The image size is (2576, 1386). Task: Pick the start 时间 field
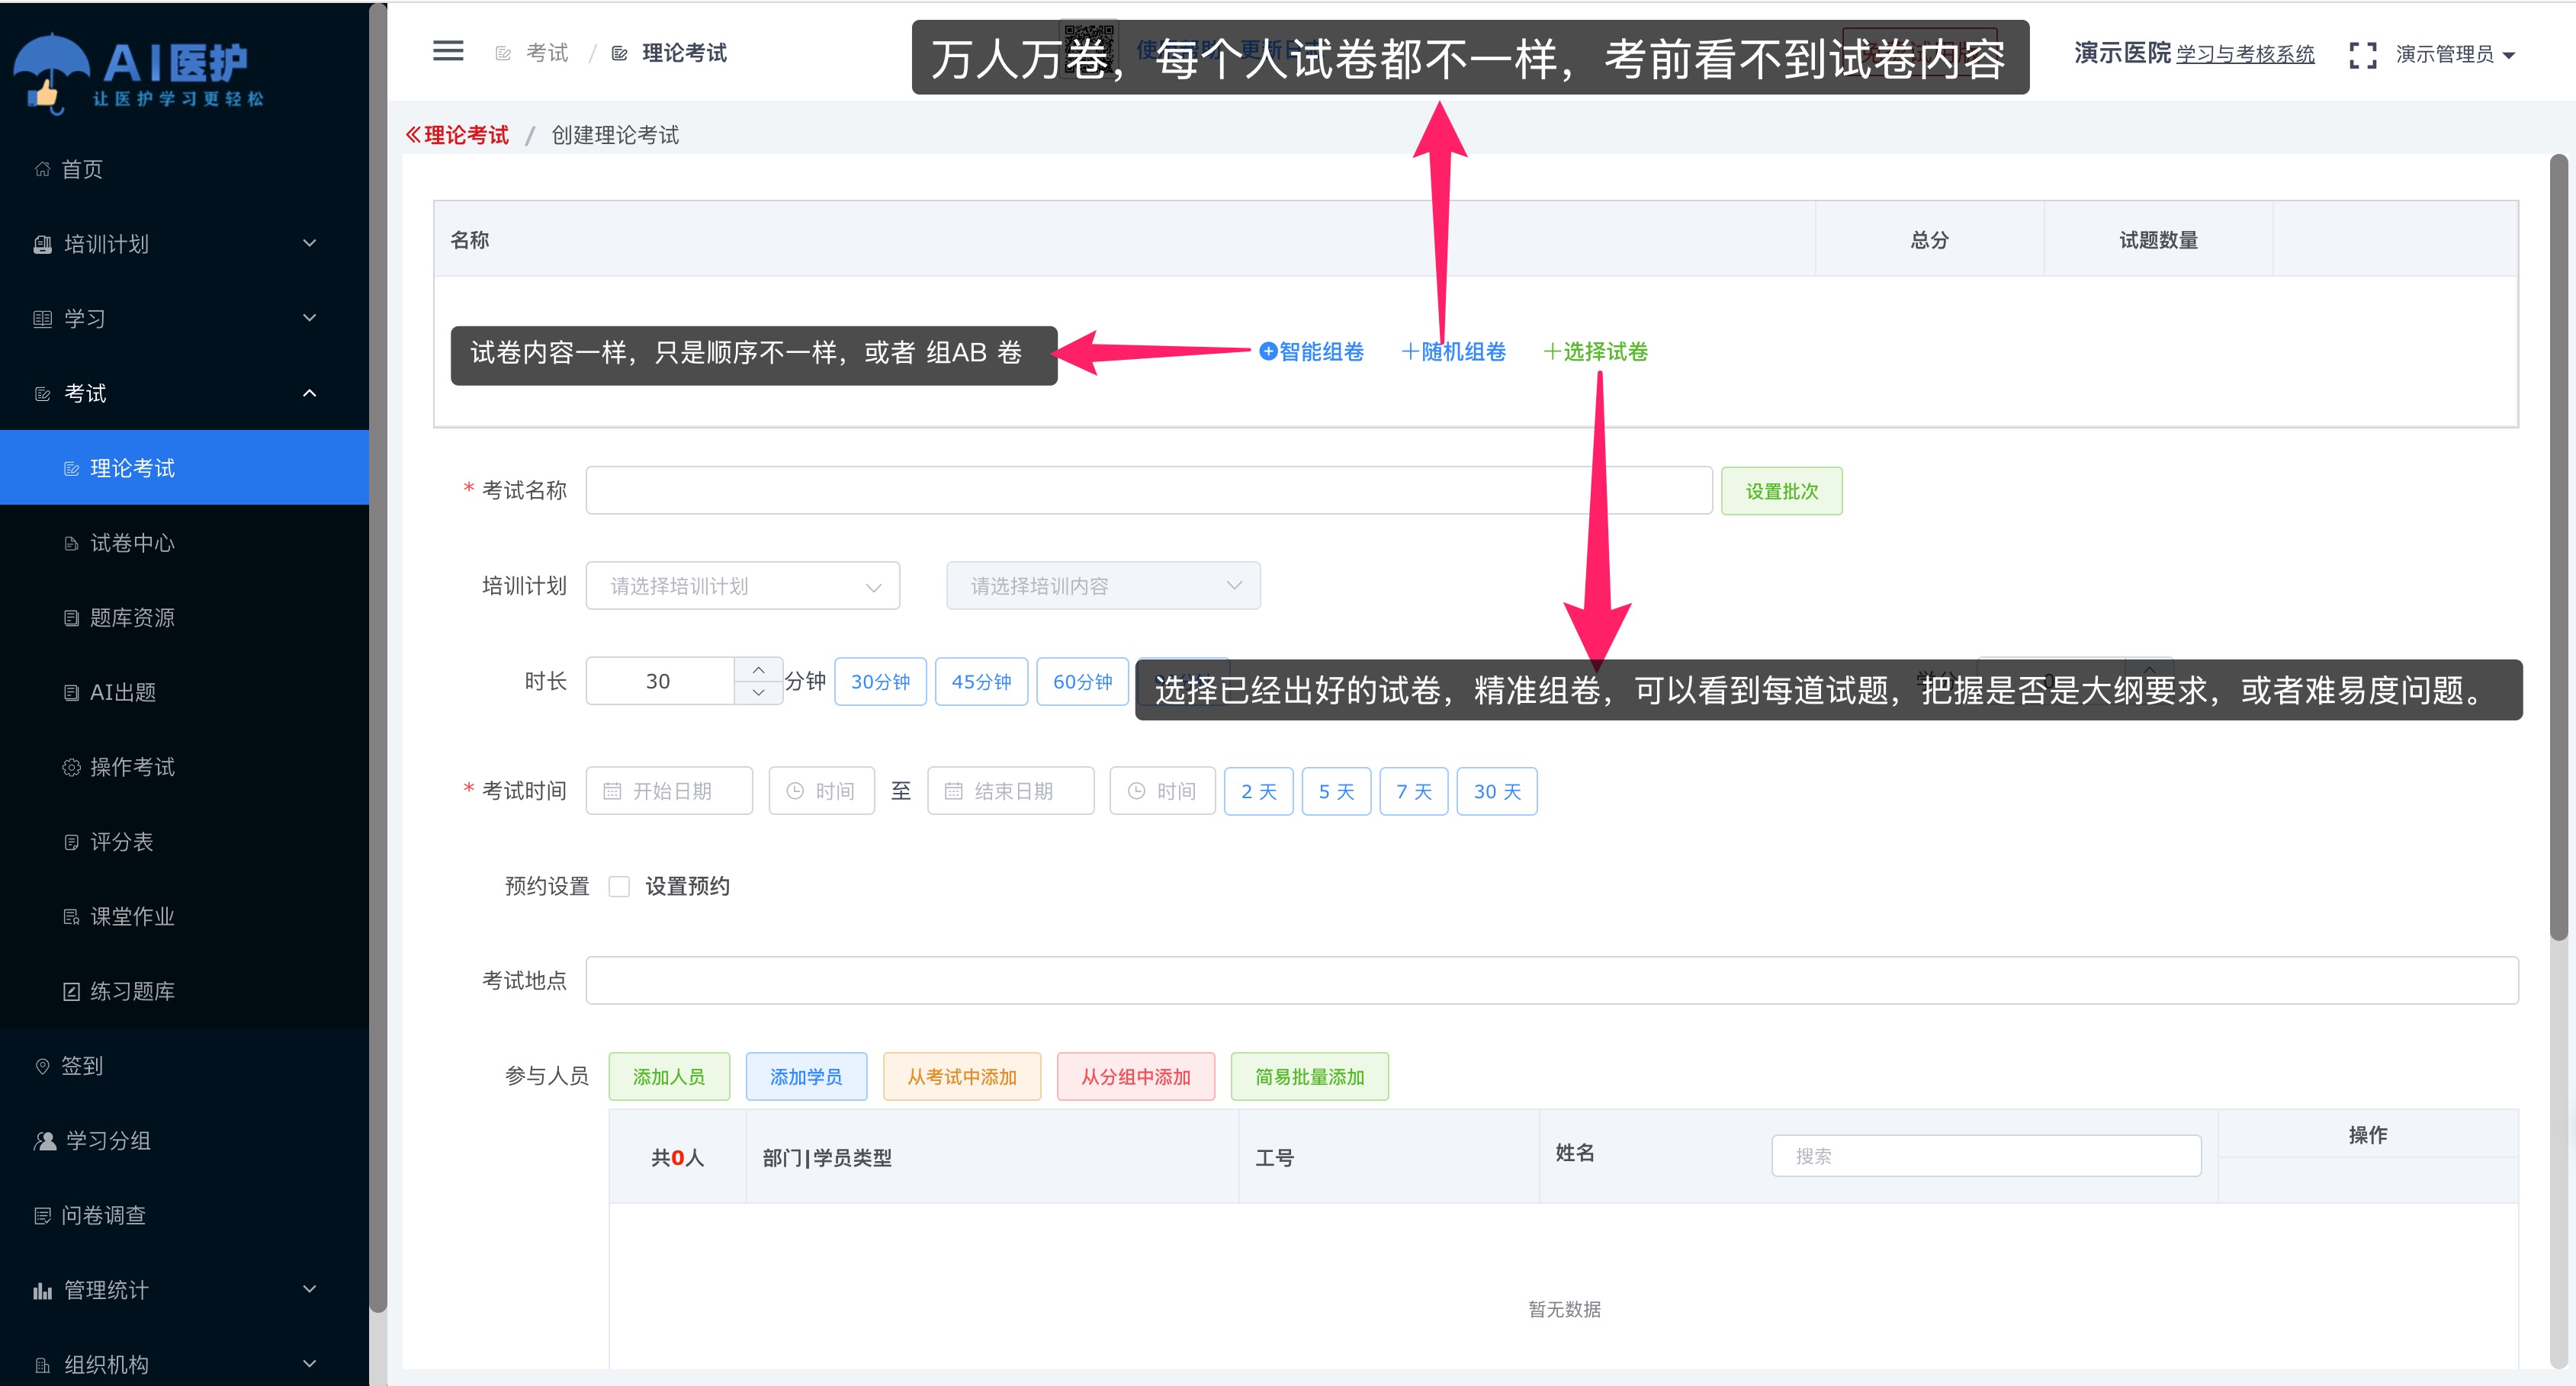[821, 791]
